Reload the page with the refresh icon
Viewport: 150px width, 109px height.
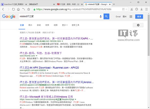(13, 9)
